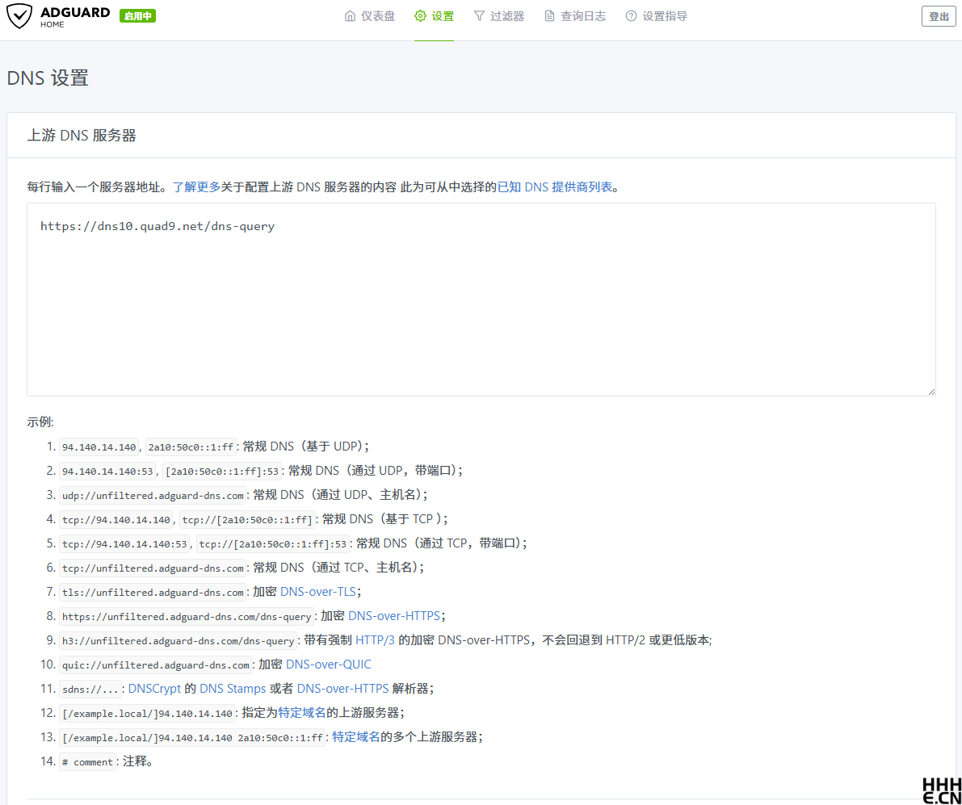Click the code sdns://...

tap(90, 689)
